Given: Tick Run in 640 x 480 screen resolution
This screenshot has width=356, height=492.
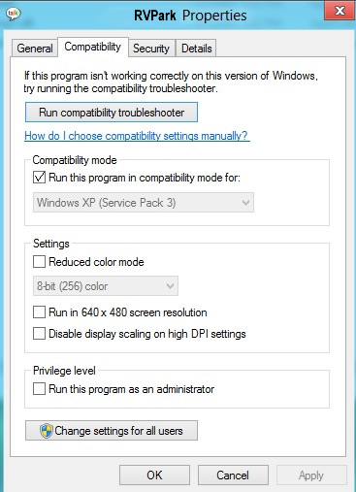Looking at the screenshot, I should tap(39, 312).
